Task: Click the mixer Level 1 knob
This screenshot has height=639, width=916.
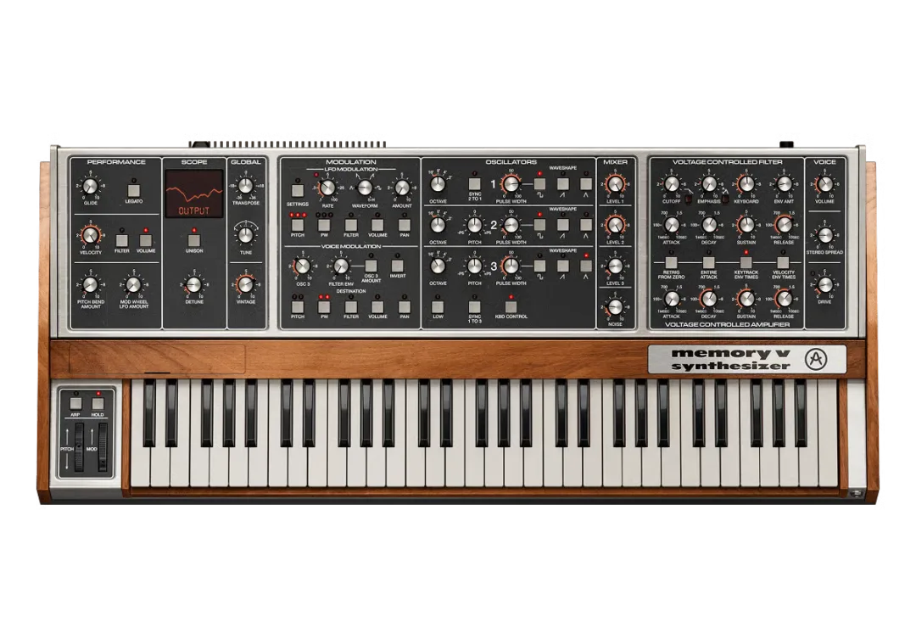Action: 615,184
